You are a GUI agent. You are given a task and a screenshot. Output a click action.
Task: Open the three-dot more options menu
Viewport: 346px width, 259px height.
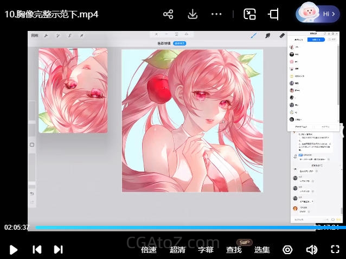pos(216,14)
